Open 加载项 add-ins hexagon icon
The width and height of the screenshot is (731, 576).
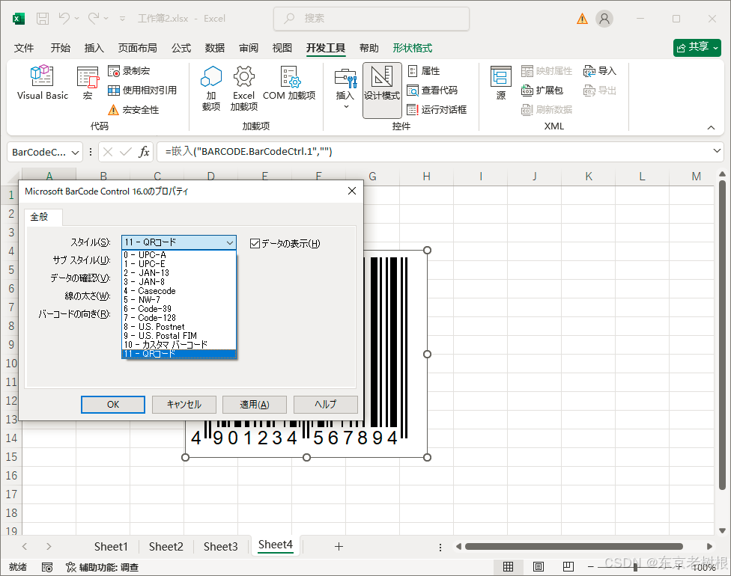coord(211,88)
